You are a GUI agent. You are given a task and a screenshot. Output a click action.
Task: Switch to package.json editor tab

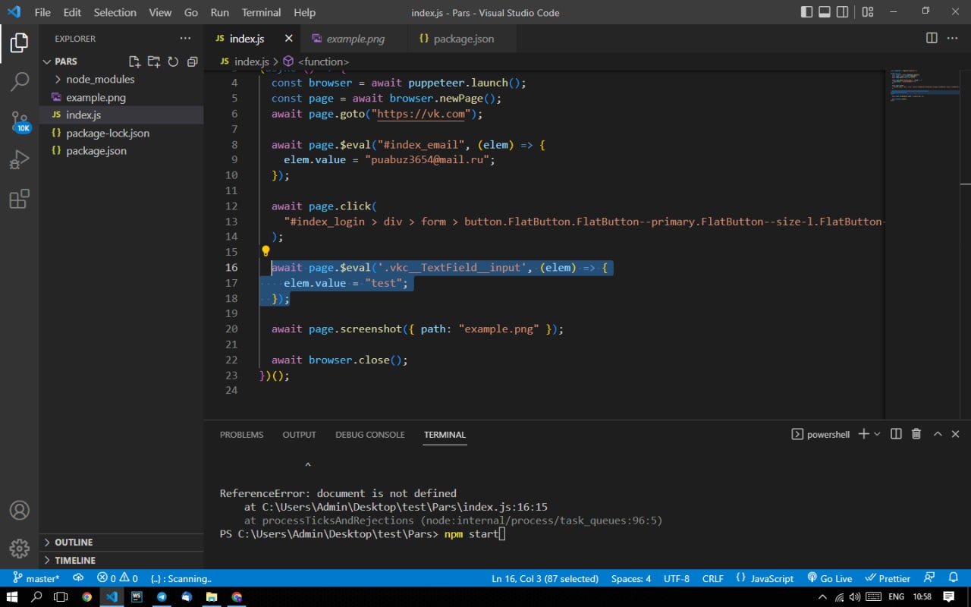(x=463, y=39)
